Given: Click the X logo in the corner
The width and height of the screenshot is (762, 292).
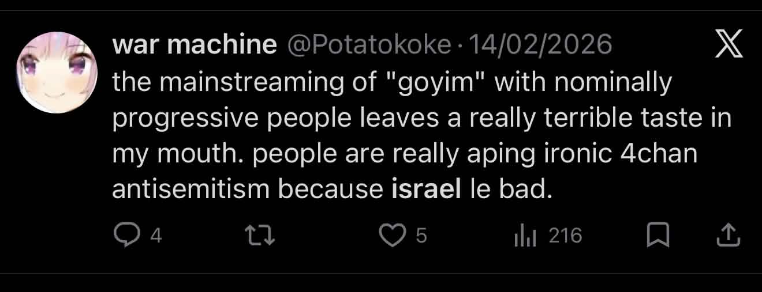Looking at the screenshot, I should 729,46.
